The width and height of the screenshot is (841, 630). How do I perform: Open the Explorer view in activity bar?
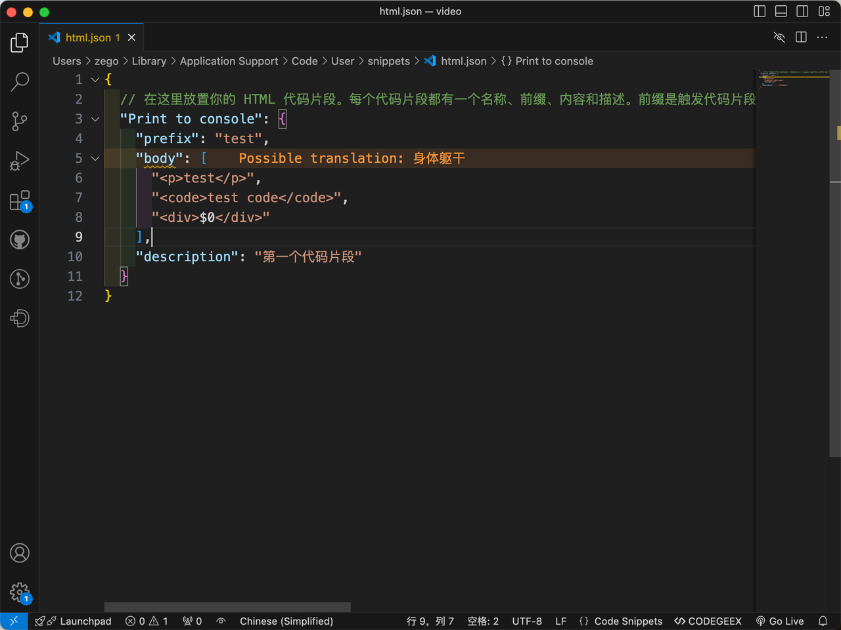click(x=20, y=43)
